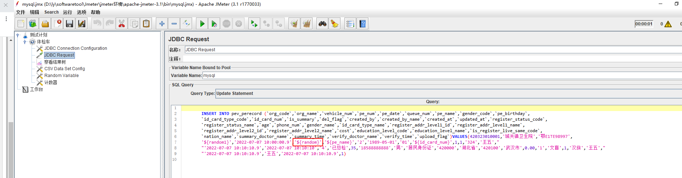Image resolution: width=682 pixels, height=178 pixels.
Task: Start test with no pauses icon
Action: coord(214,24)
